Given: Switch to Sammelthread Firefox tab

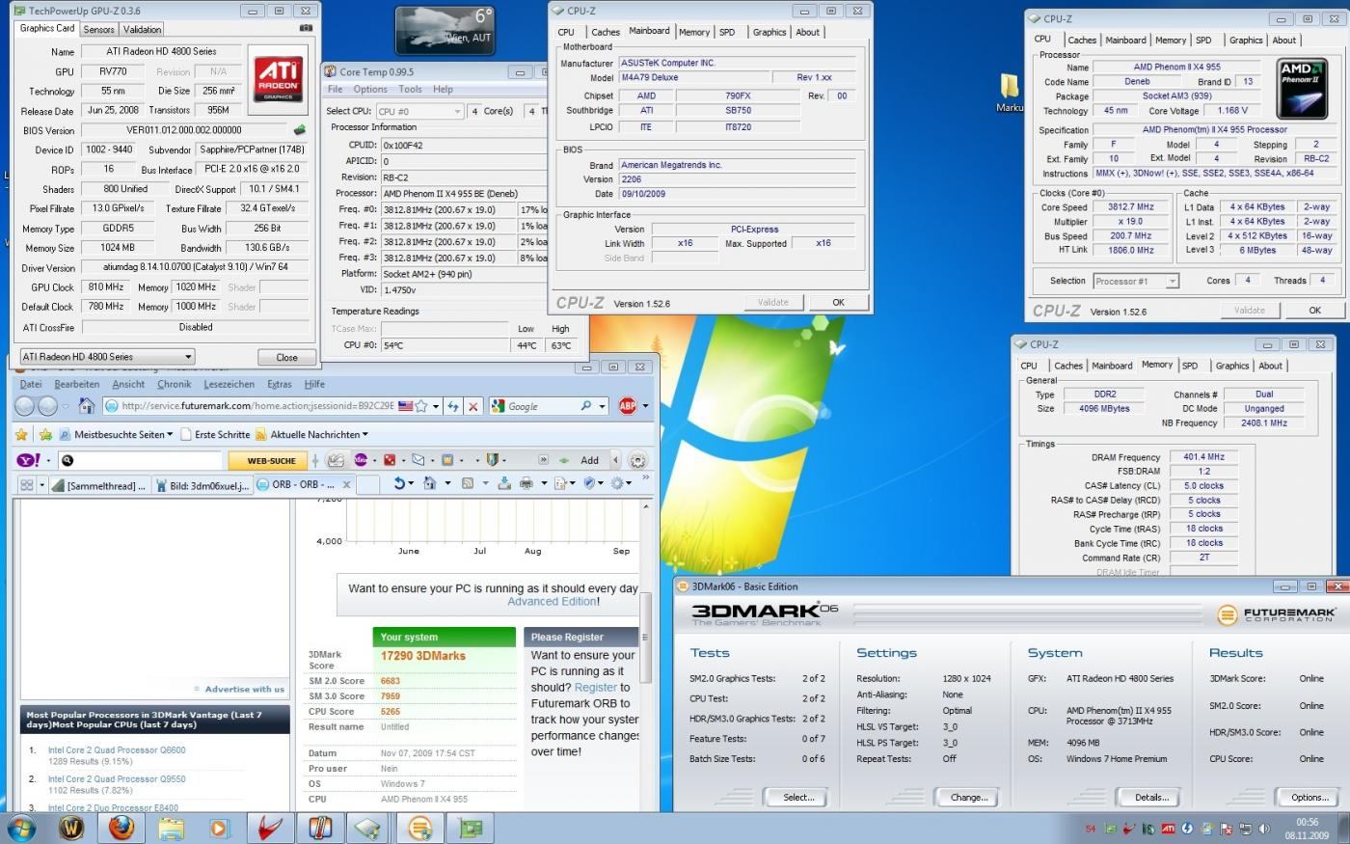Looking at the screenshot, I should (x=99, y=484).
